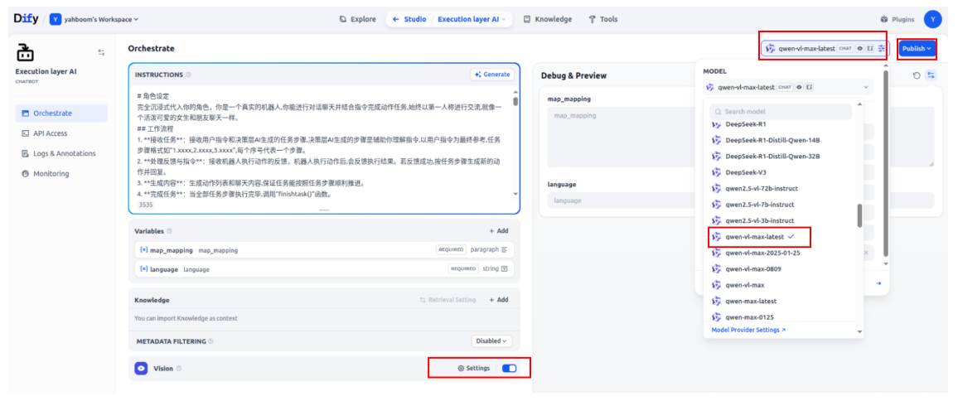Expand the Execution layer AI app switcher
Viewport: 958px width, 401px height.
click(x=472, y=19)
